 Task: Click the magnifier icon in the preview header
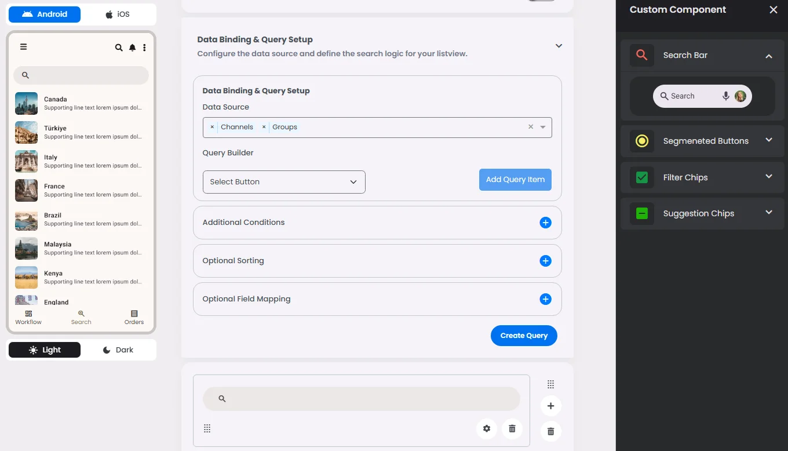point(119,48)
